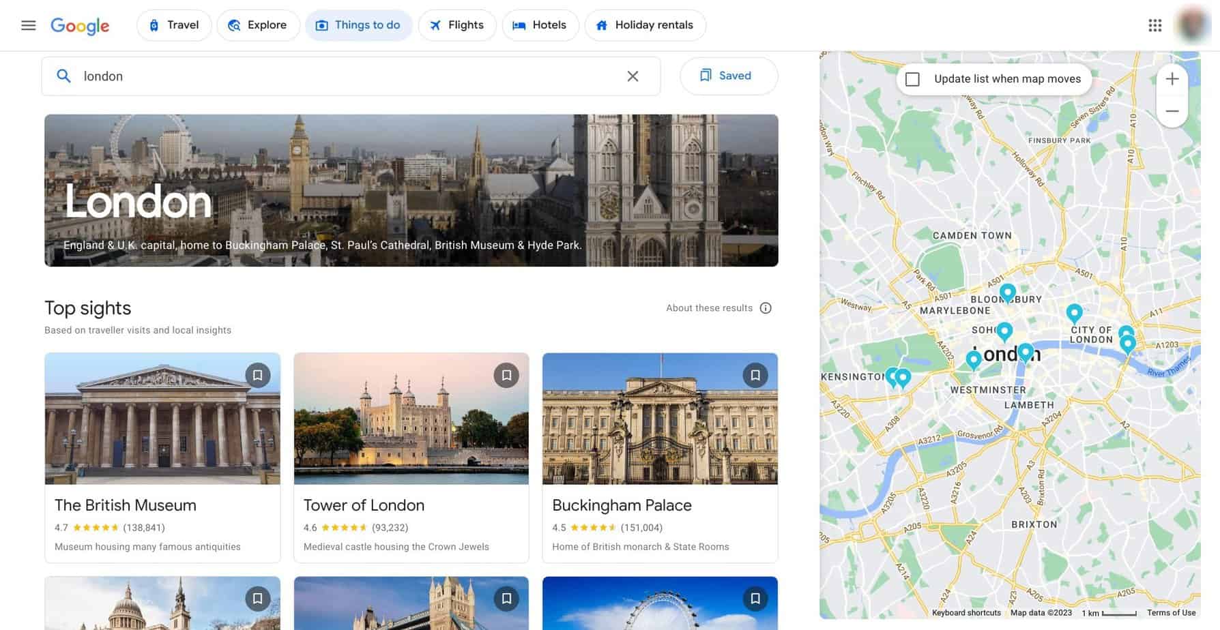Enable Update list when map moves
The width and height of the screenshot is (1220, 630).
coord(912,79)
